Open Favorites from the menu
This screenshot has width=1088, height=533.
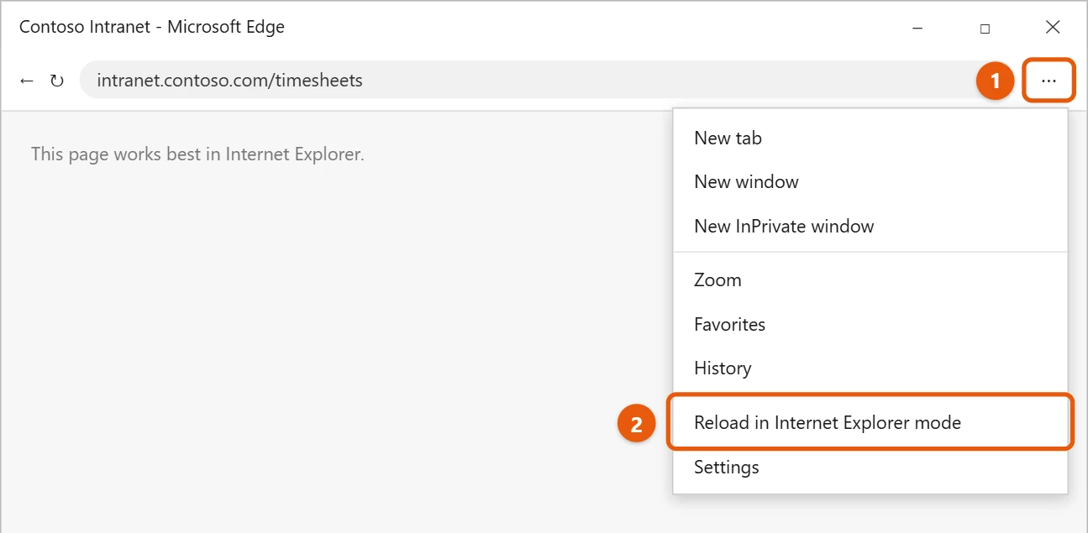(870, 325)
